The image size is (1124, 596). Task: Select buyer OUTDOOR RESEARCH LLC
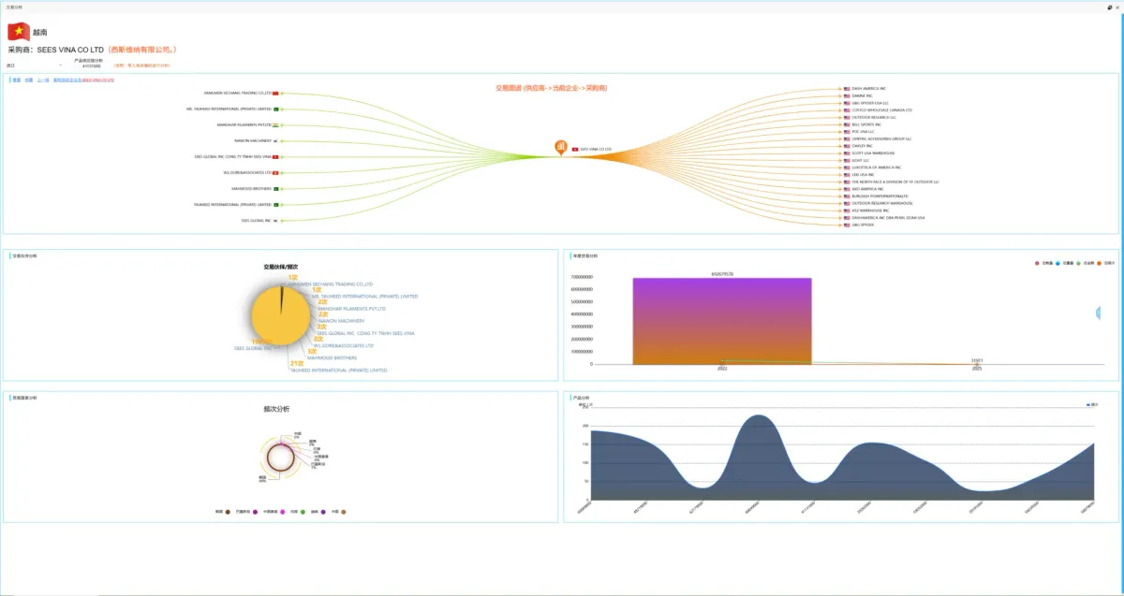click(874, 117)
